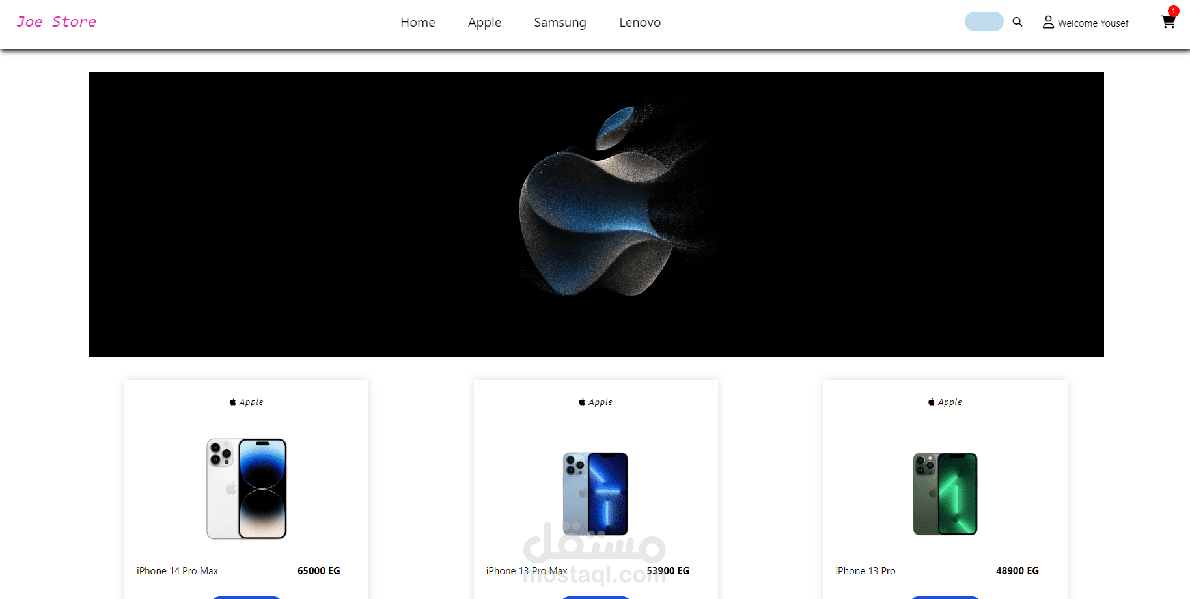Navigate to the Lenovo category
1190x599 pixels.
(640, 23)
